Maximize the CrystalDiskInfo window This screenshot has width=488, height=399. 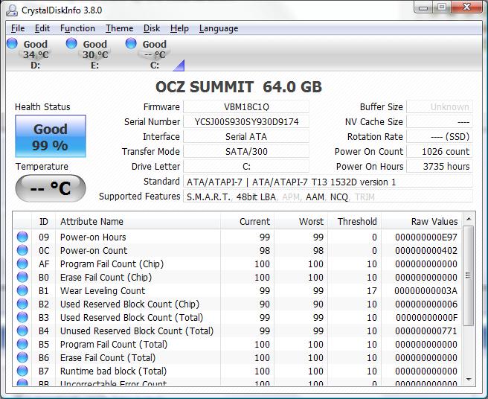(441, 7)
